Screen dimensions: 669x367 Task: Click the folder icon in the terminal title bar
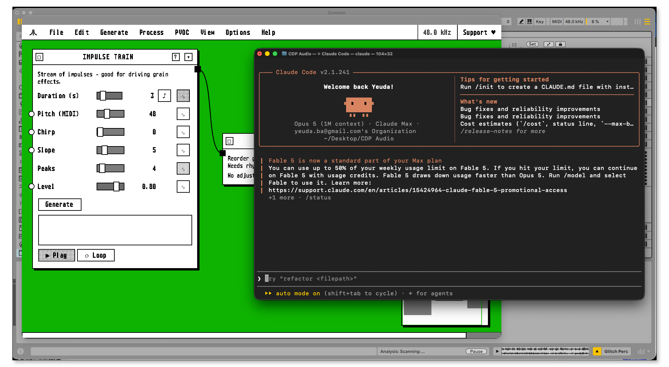[x=284, y=54]
